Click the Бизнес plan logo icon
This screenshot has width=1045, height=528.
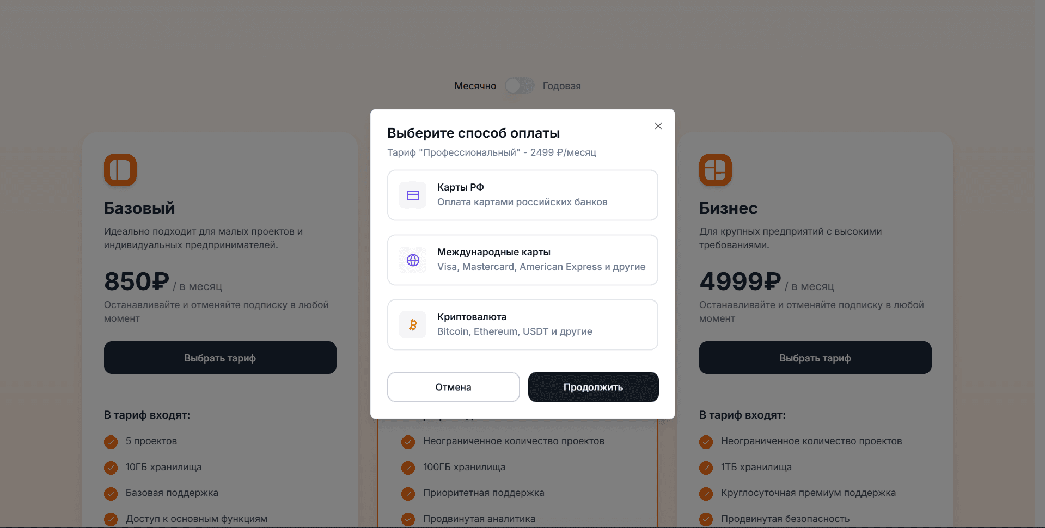pos(716,170)
